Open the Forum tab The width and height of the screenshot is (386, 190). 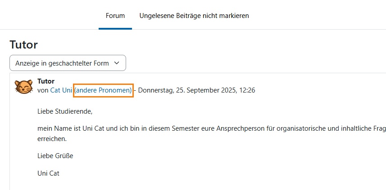tap(115, 16)
